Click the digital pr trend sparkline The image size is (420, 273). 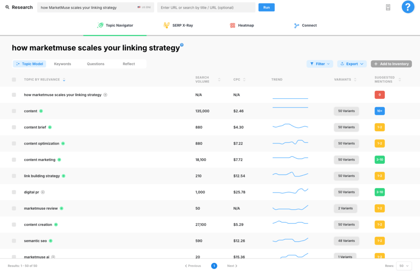pyautogui.click(x=290, y=191)
